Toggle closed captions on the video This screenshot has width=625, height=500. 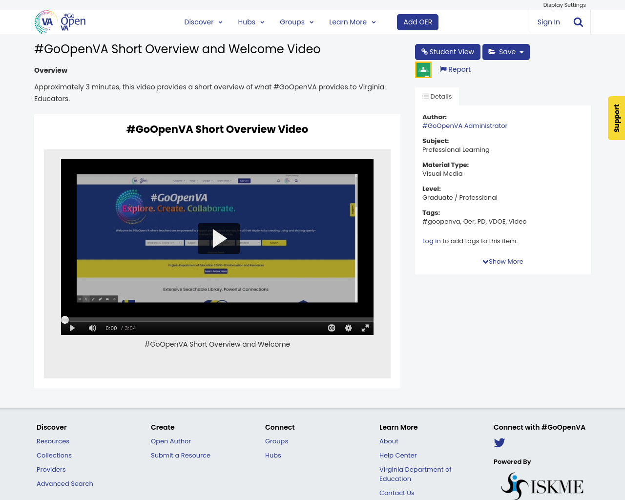click(331, 328)
